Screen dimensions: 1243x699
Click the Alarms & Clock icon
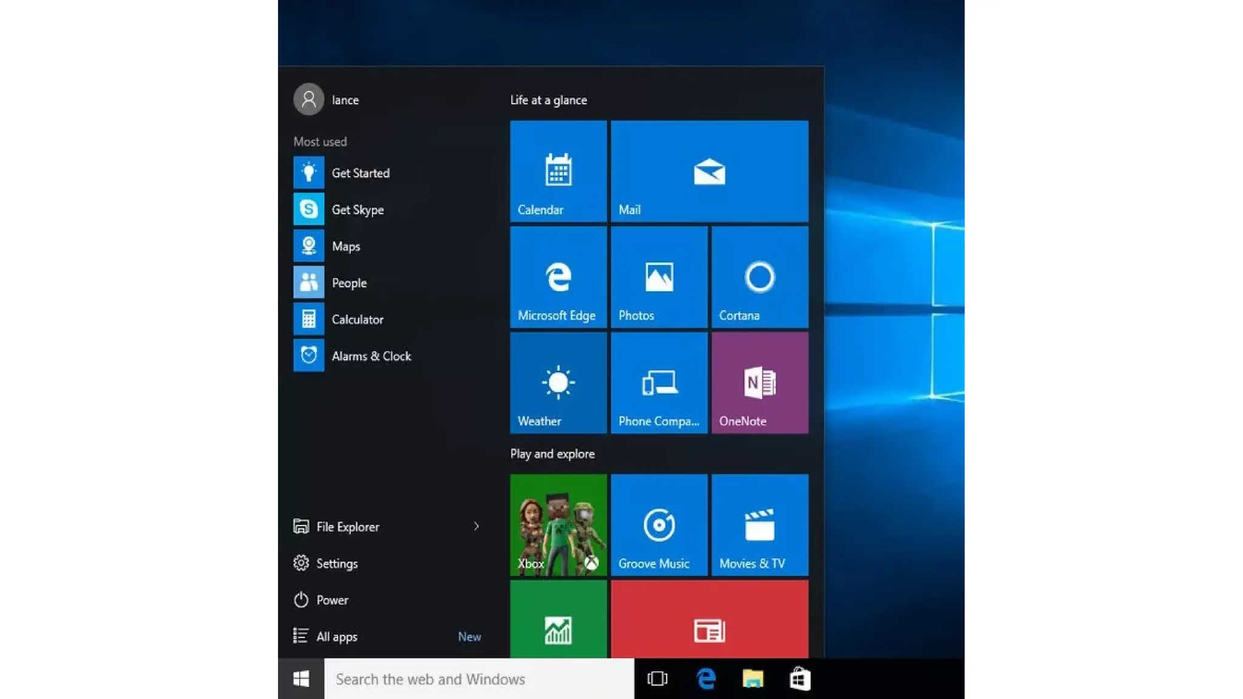point(308,356)
